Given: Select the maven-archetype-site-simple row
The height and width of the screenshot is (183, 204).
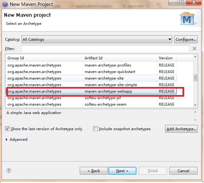Looking at the screenshot, I should pyautogui.click(x=91, y=85).
